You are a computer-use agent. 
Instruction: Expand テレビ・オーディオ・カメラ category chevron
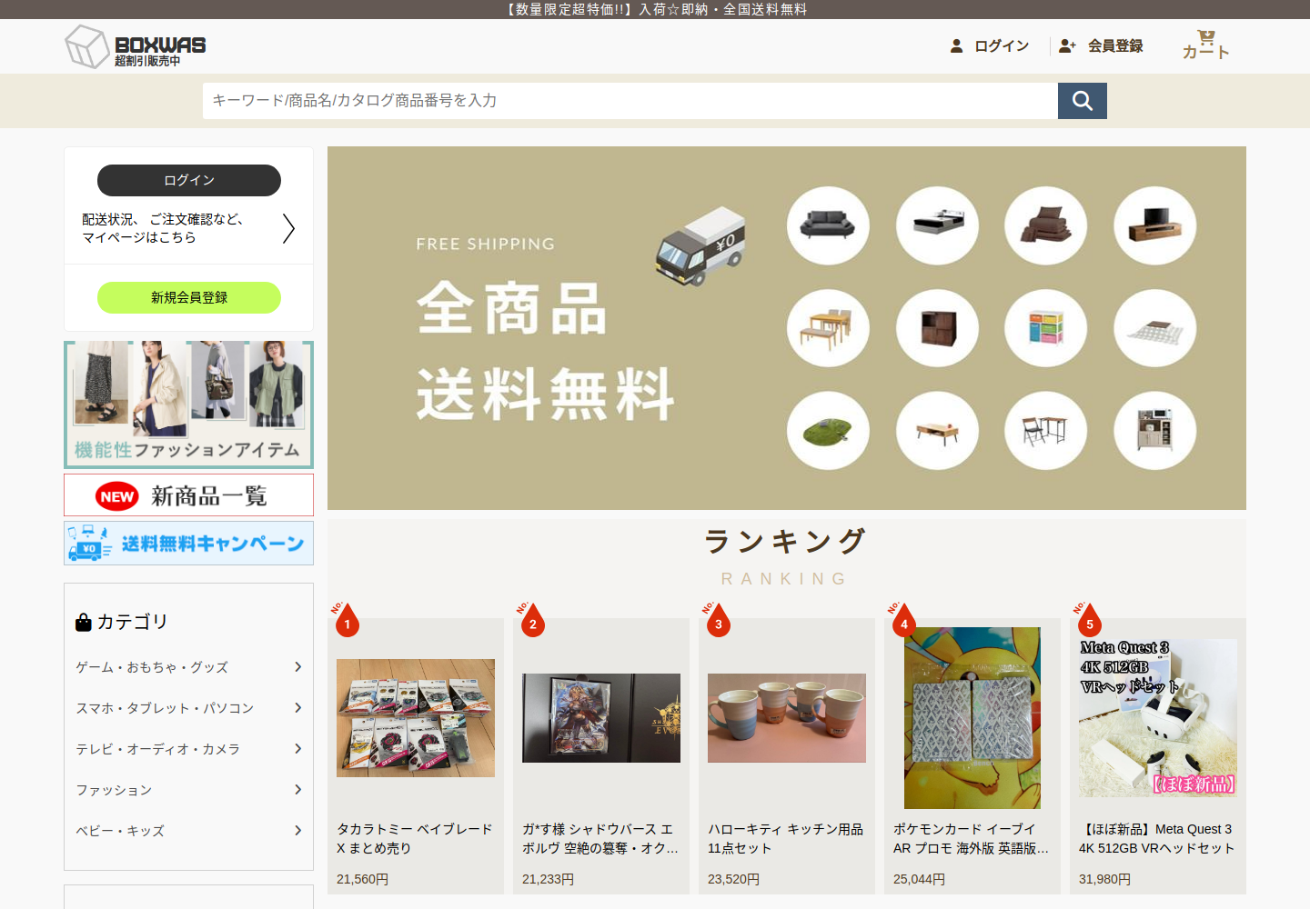[297, 749]
